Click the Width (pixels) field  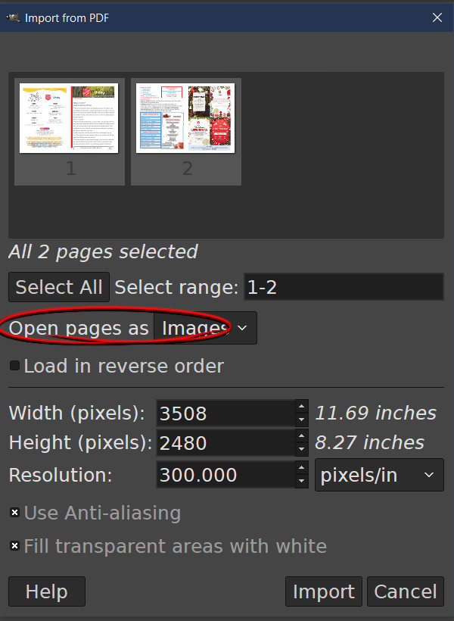coord(225,413)
